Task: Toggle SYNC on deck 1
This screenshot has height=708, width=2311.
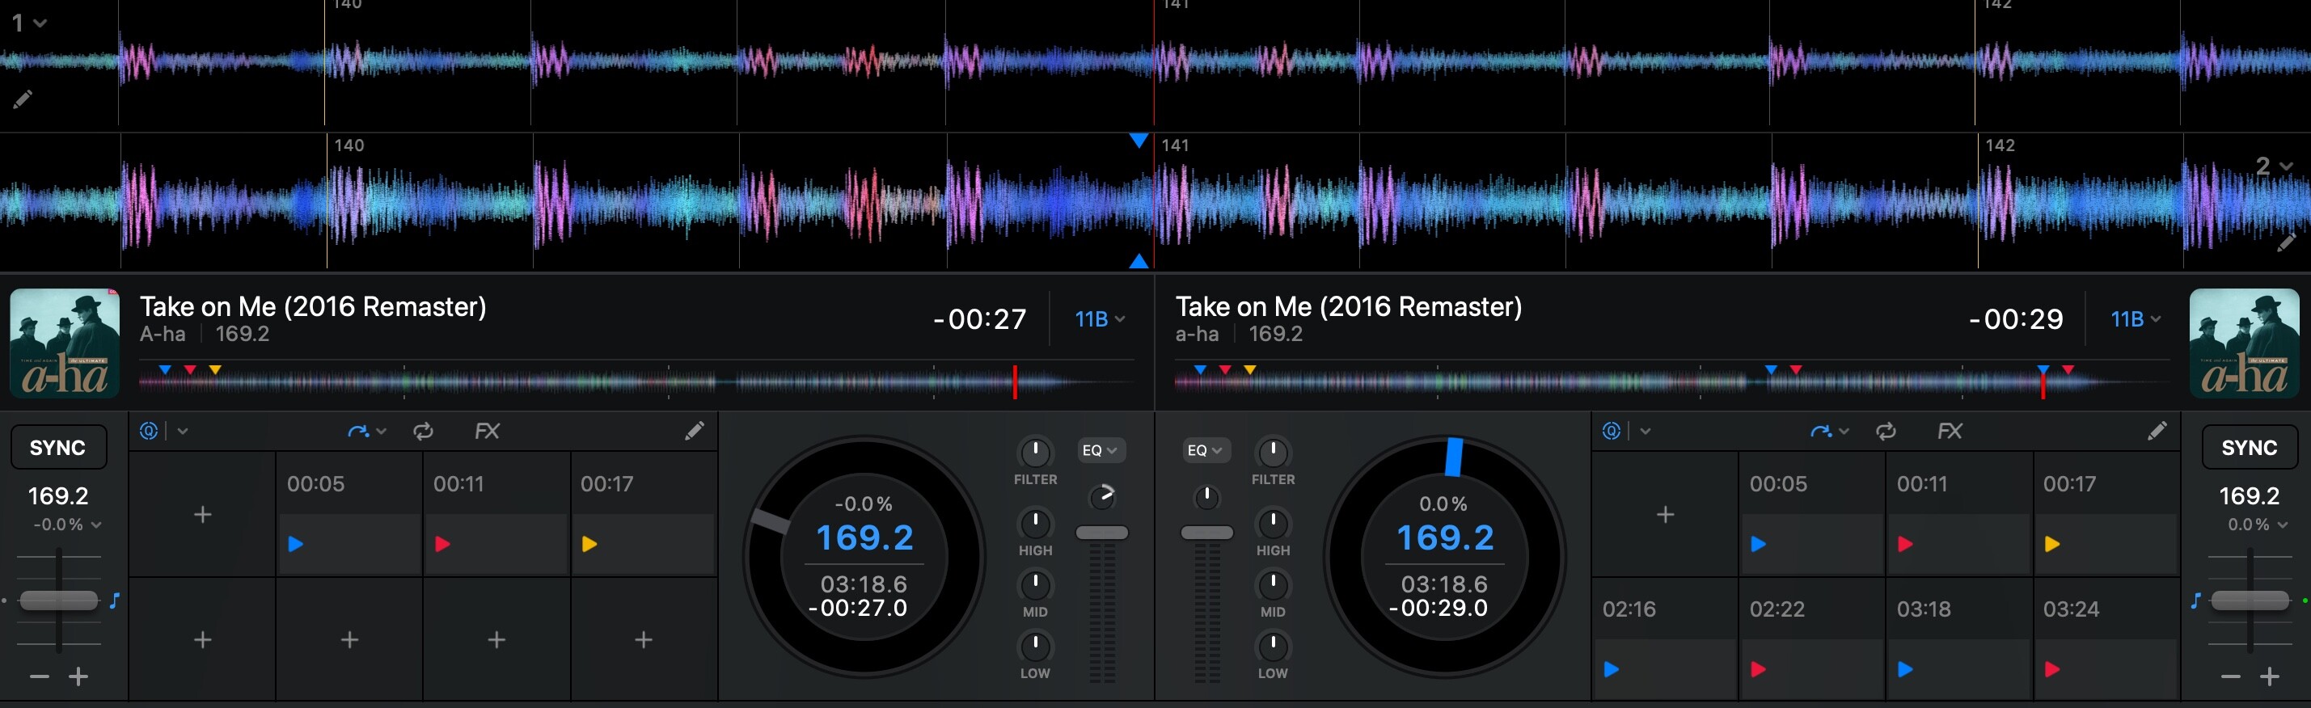Action: (58, 447)
